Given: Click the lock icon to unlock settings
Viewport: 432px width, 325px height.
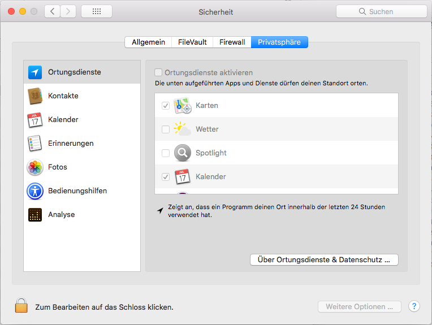Looking at the screenshot, I should 21,305.
